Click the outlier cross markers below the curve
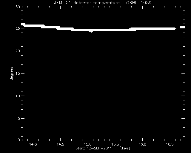Viewport: 191px width, 153px height. (x=91, y=32)
